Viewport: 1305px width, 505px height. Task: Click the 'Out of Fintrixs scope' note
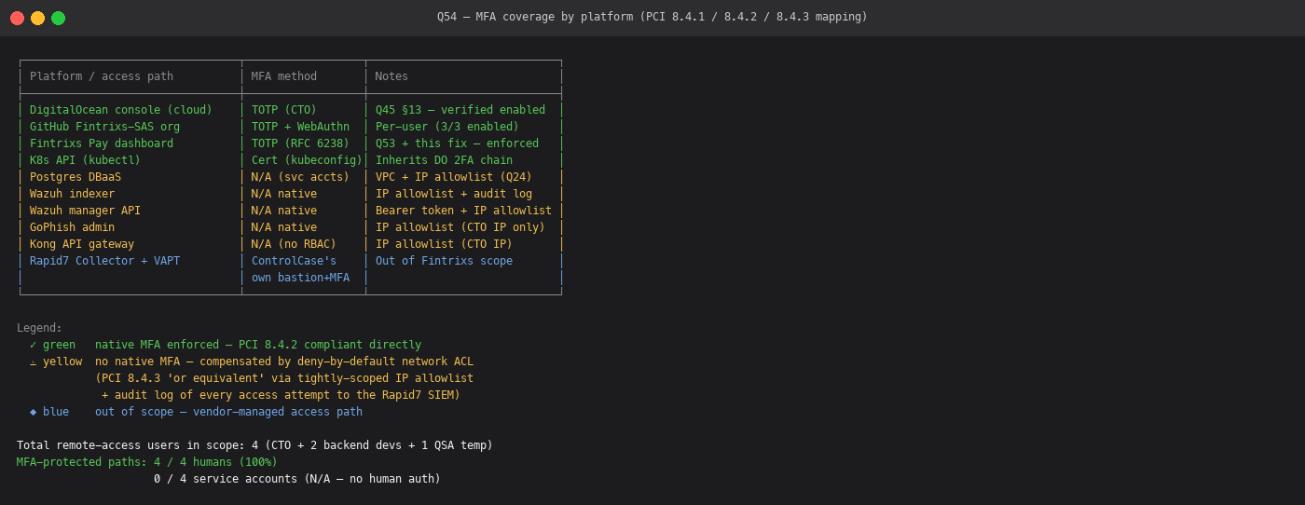(444, 261)
